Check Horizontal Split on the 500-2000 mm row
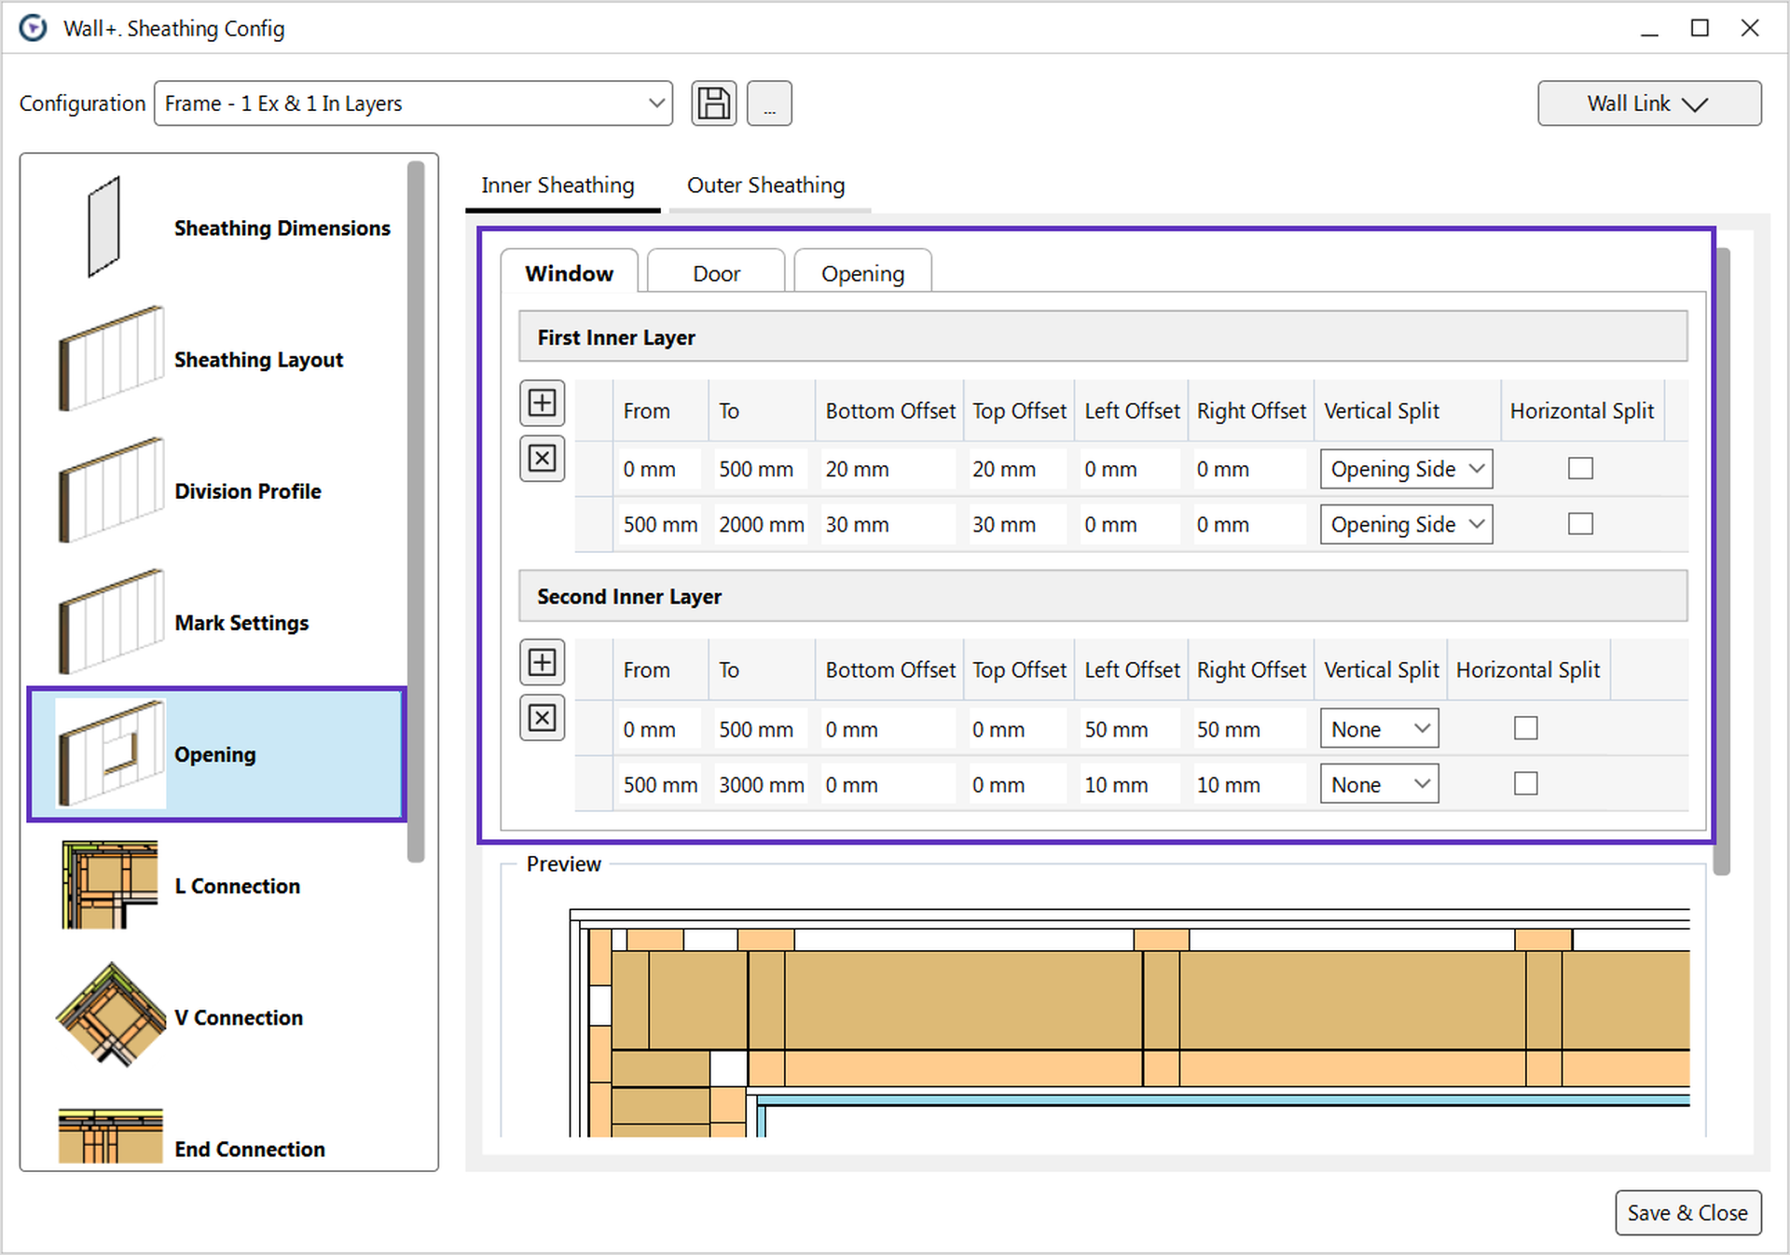Image resolution: width=1790 pixels, height=1255 pixels. coord(1580,523)
